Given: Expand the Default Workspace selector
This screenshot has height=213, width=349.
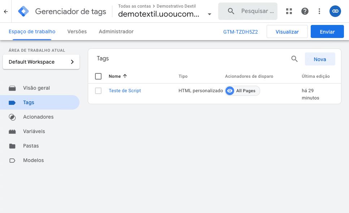Looking at the screenshot, I should click(x=41, y=62).
